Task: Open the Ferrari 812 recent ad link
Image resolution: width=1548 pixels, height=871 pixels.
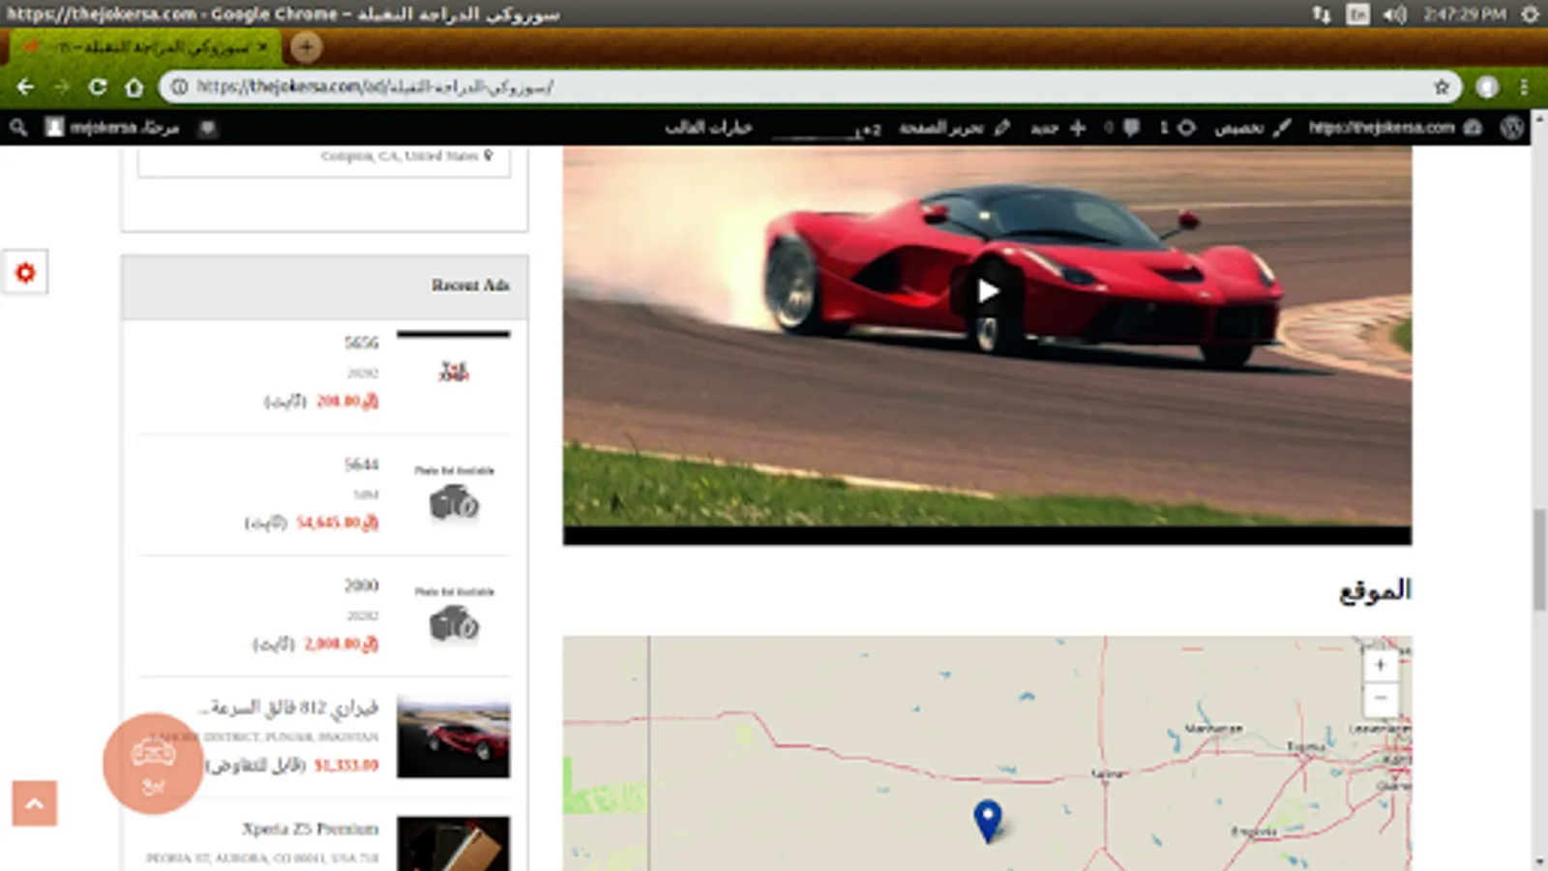Action: pyautogui.click(x=288, y=708)
